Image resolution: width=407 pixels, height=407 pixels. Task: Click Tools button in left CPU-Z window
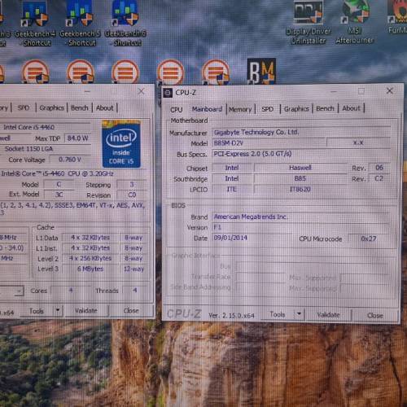point(37,311)
